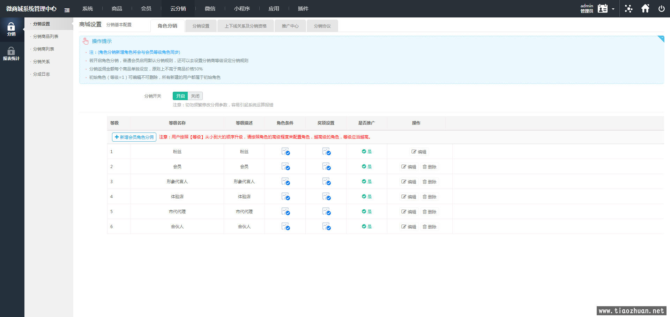Open 奖项设置 icon for 会员 row

[x=326, y=166]
